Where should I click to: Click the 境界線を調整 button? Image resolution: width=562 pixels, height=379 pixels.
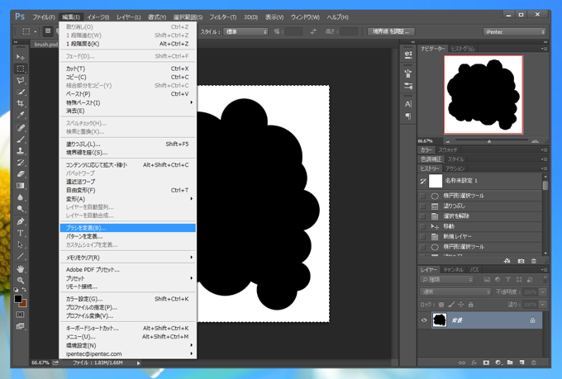391,31
